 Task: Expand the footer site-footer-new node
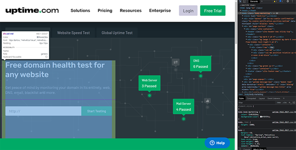246,71
